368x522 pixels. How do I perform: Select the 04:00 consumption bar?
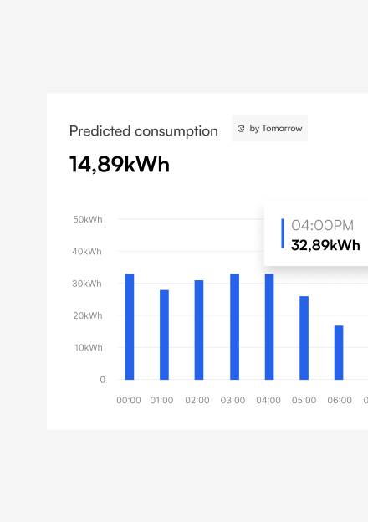point(269,326)
